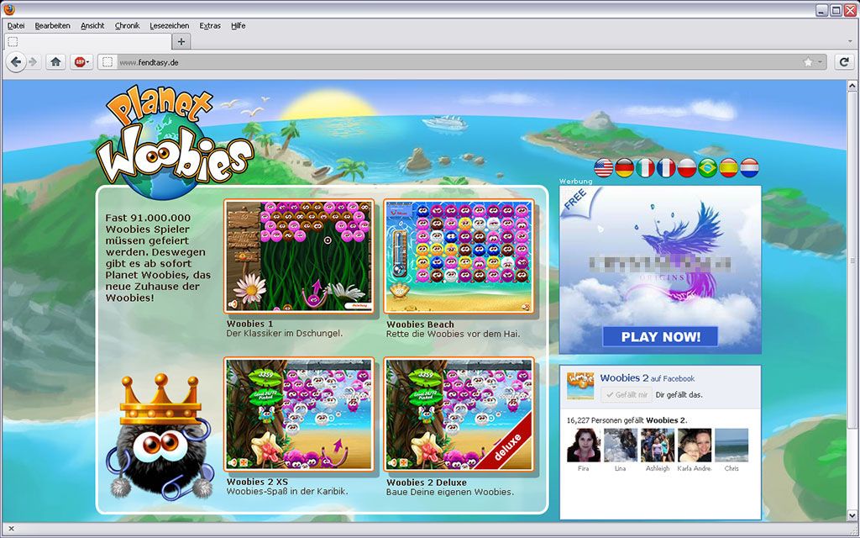Screen dimensions: 860x538
Task: Open the Hilfe menu
Action: [x=238, y=26]
